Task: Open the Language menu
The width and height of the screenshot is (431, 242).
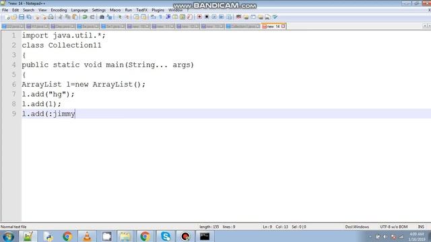Action: [x=79, y=10]
